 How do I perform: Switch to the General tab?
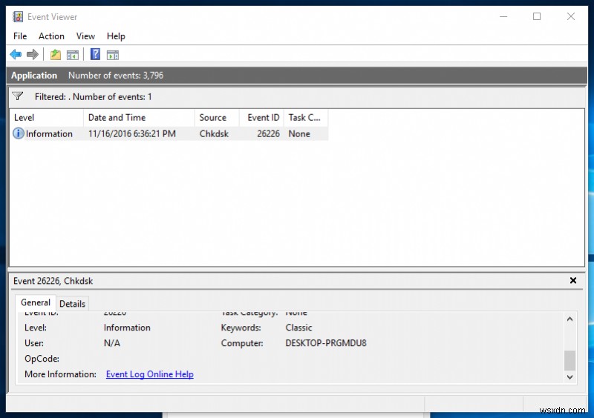36,302
